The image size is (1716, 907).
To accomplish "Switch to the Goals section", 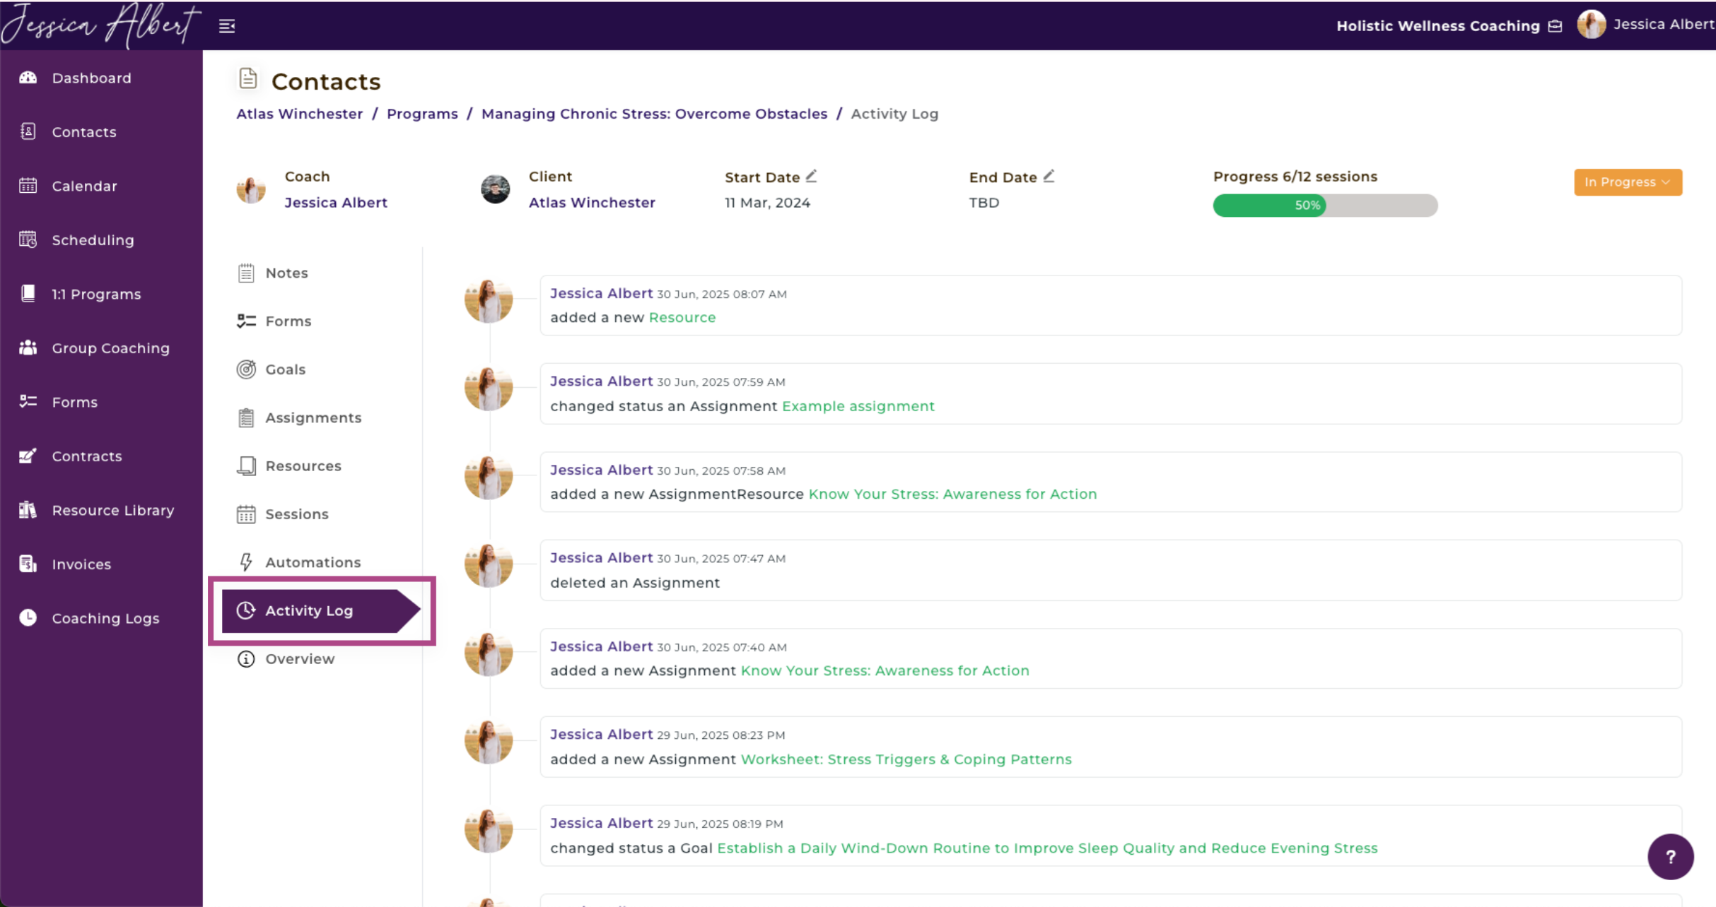I will click(285, 369).
